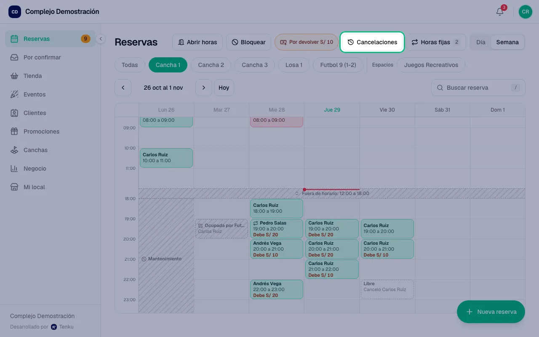The width and height of the screenshot is (539, 337).
Task: Open Andrés Vega 22:00 a 23:00 booking
Action: pos(277,289)
